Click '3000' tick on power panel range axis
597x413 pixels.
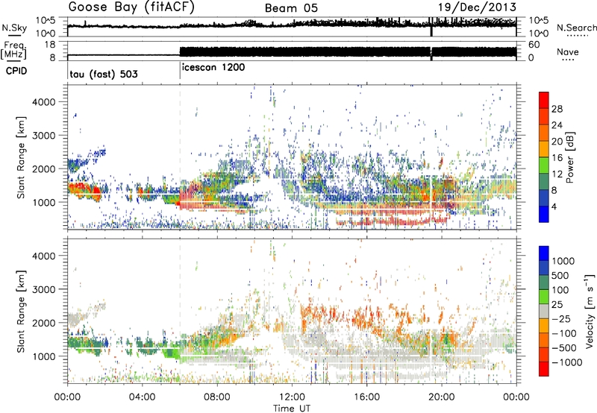pos(44,136)
